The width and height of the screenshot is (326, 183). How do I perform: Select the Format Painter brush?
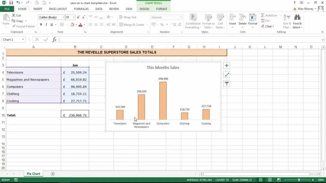(13, 26)
